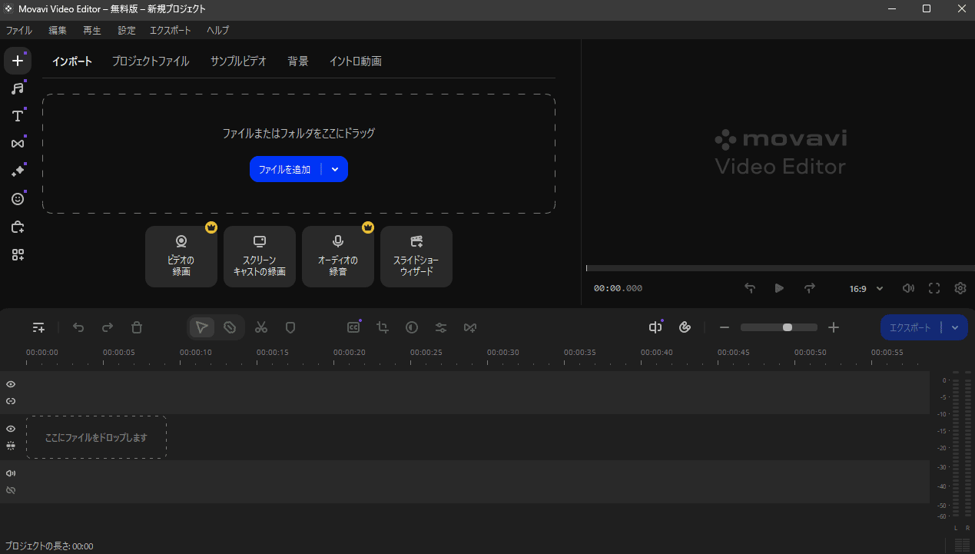Viewport: 975px width, 554px height.
Task: Start the スライドショーウィザード
Action: coord(416,256)
